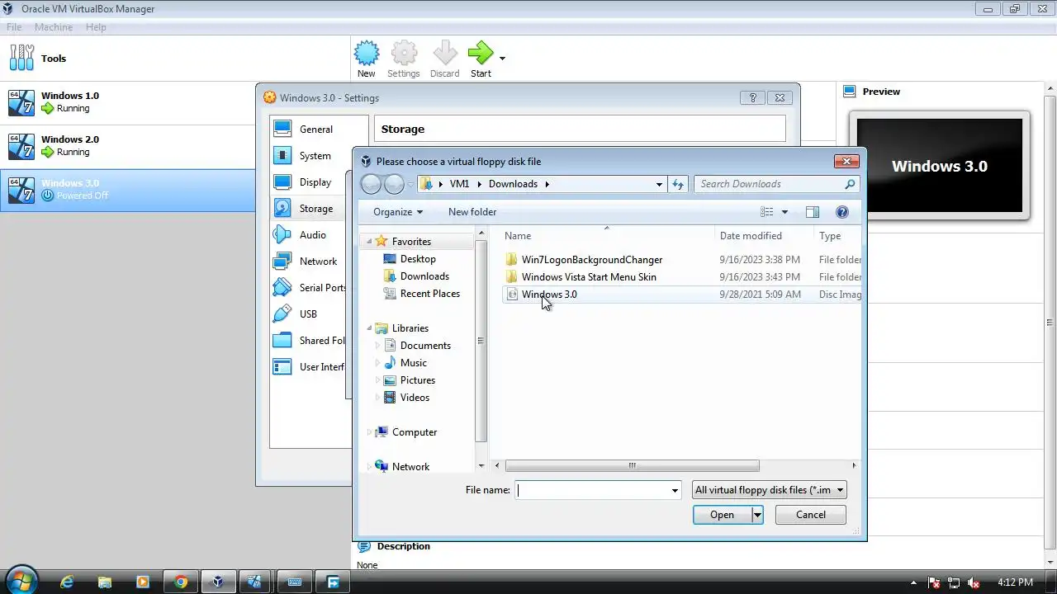The image size is (1057, 594).
Task: Open the Settings gear toolbar icon
Action: point(403,59)
